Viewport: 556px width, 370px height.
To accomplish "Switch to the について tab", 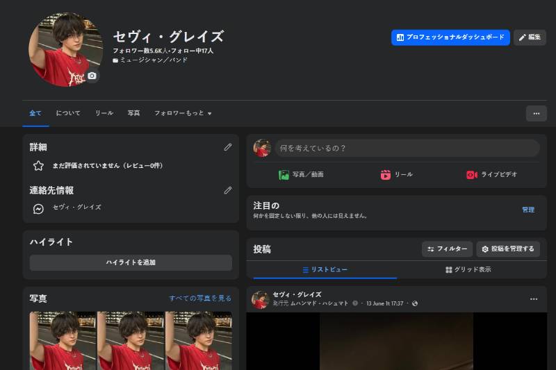I will (x=68, y=113).
